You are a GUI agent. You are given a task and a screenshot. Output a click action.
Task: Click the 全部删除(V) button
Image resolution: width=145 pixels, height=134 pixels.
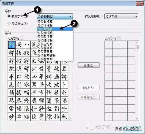point(89,97)
